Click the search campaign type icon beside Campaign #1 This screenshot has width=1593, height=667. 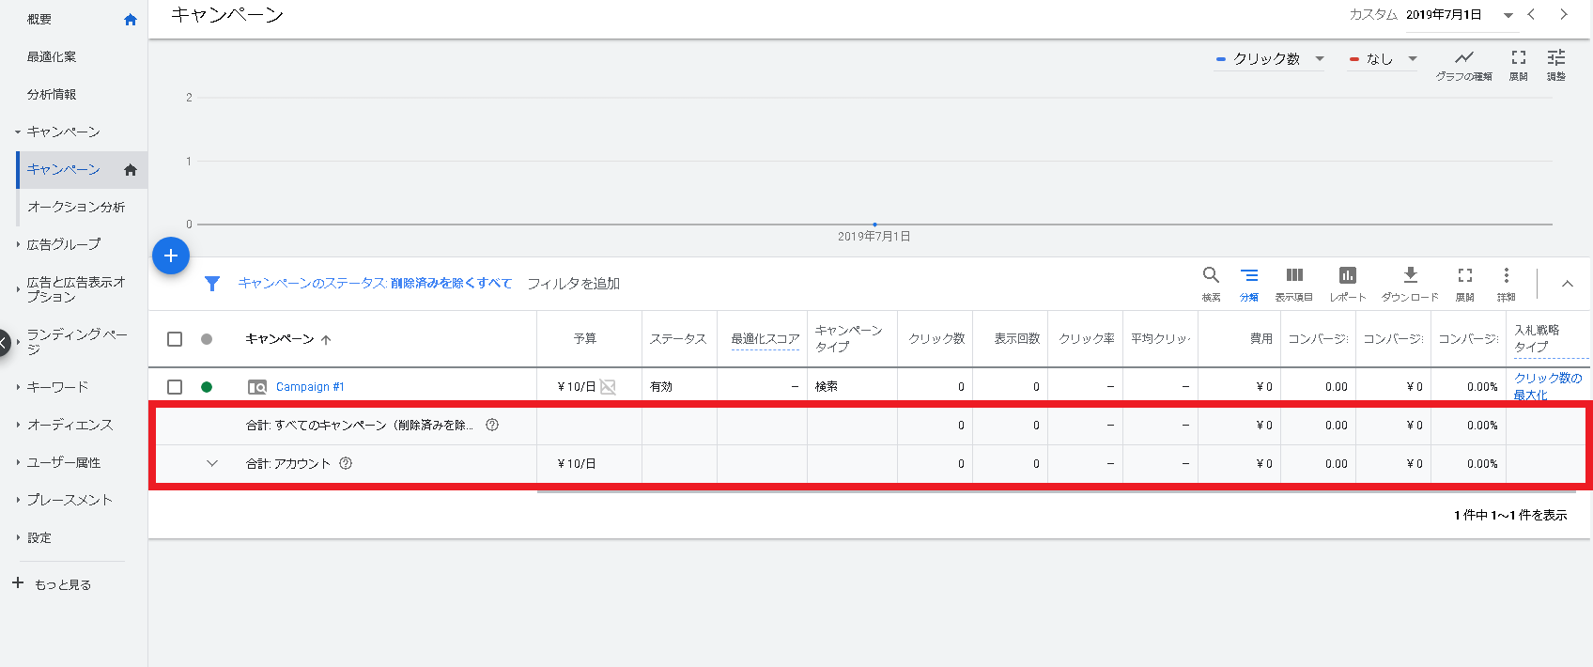point(257,387)
